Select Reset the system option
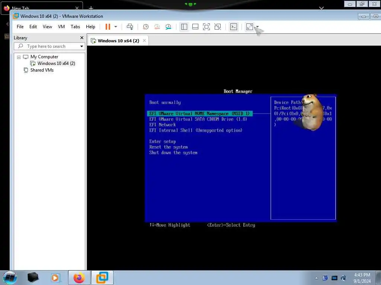381x285 pixels. (x=169, y=147)
